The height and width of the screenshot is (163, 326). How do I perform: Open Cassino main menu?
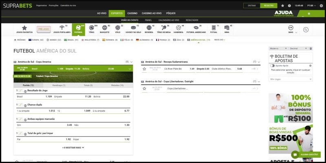pyautogui.click(x=132, y=13)
